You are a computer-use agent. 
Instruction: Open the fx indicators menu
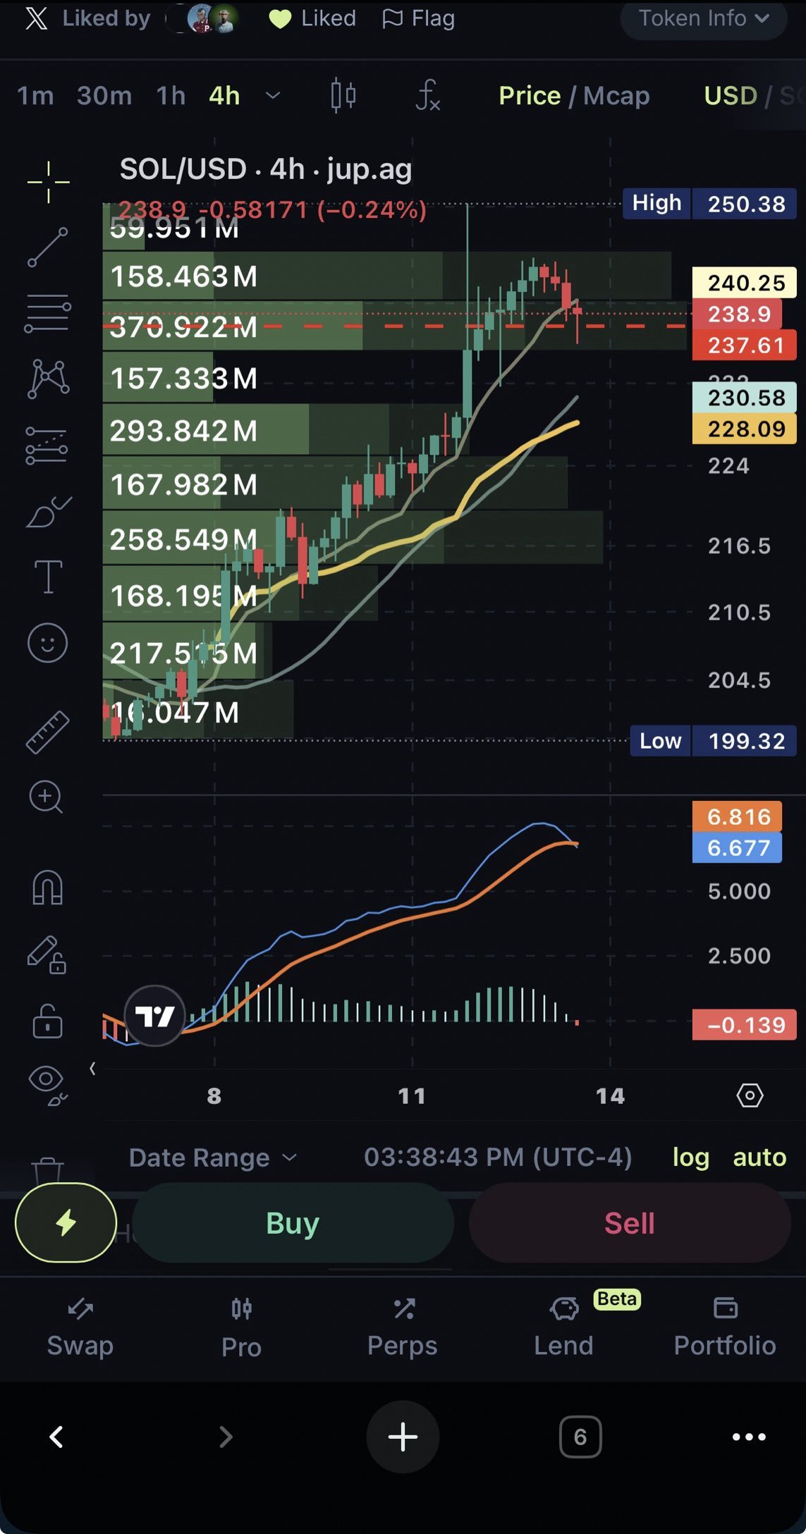428,95
